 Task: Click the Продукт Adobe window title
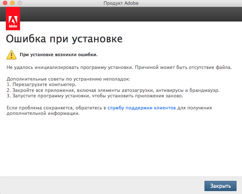click(121, 3)
